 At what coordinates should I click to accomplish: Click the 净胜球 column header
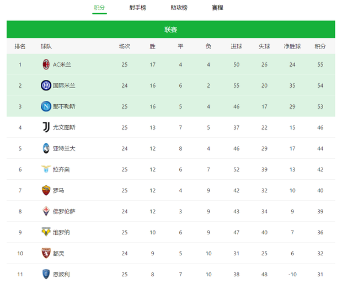[x=292, y=46]
